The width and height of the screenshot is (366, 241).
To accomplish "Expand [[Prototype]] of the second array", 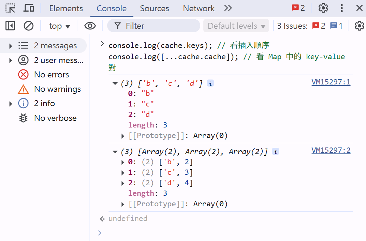I will pos(123,205).
